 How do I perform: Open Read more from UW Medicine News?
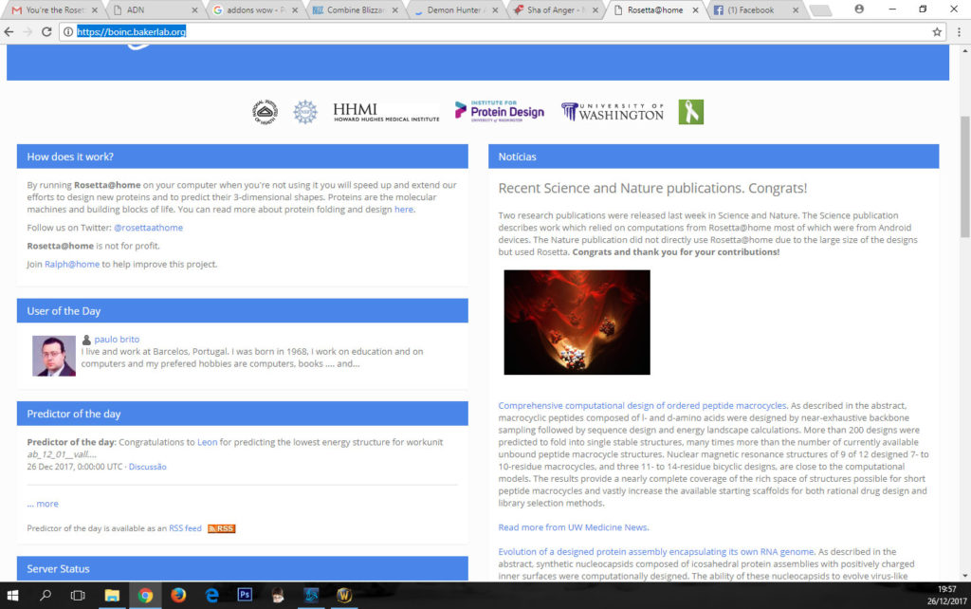click(x=574, y=527)
